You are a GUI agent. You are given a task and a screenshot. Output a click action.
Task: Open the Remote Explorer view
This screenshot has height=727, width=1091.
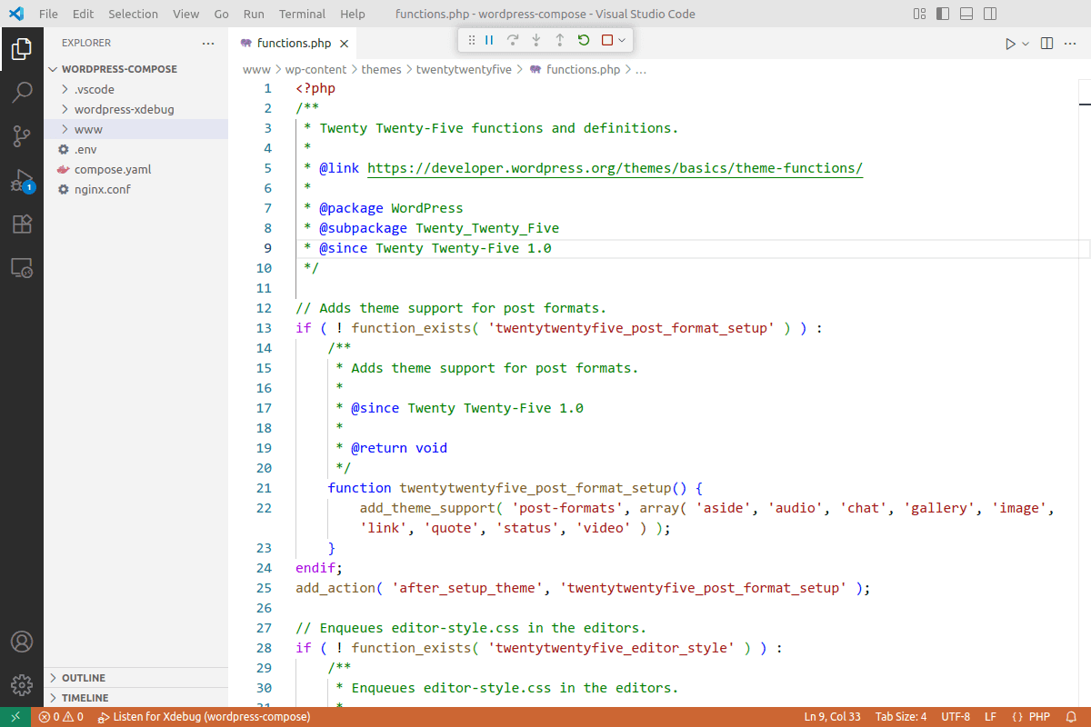[22, 267]
